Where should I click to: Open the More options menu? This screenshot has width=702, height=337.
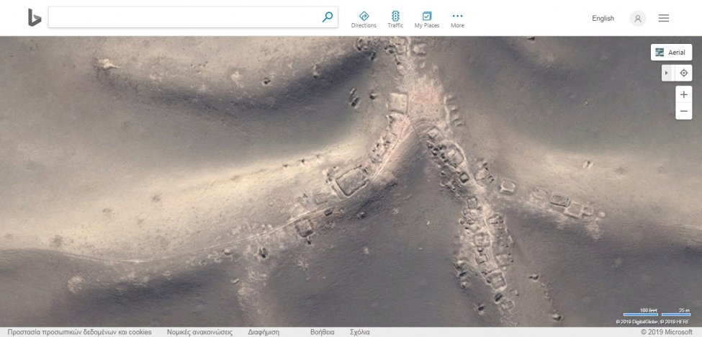tap(457, 19)
